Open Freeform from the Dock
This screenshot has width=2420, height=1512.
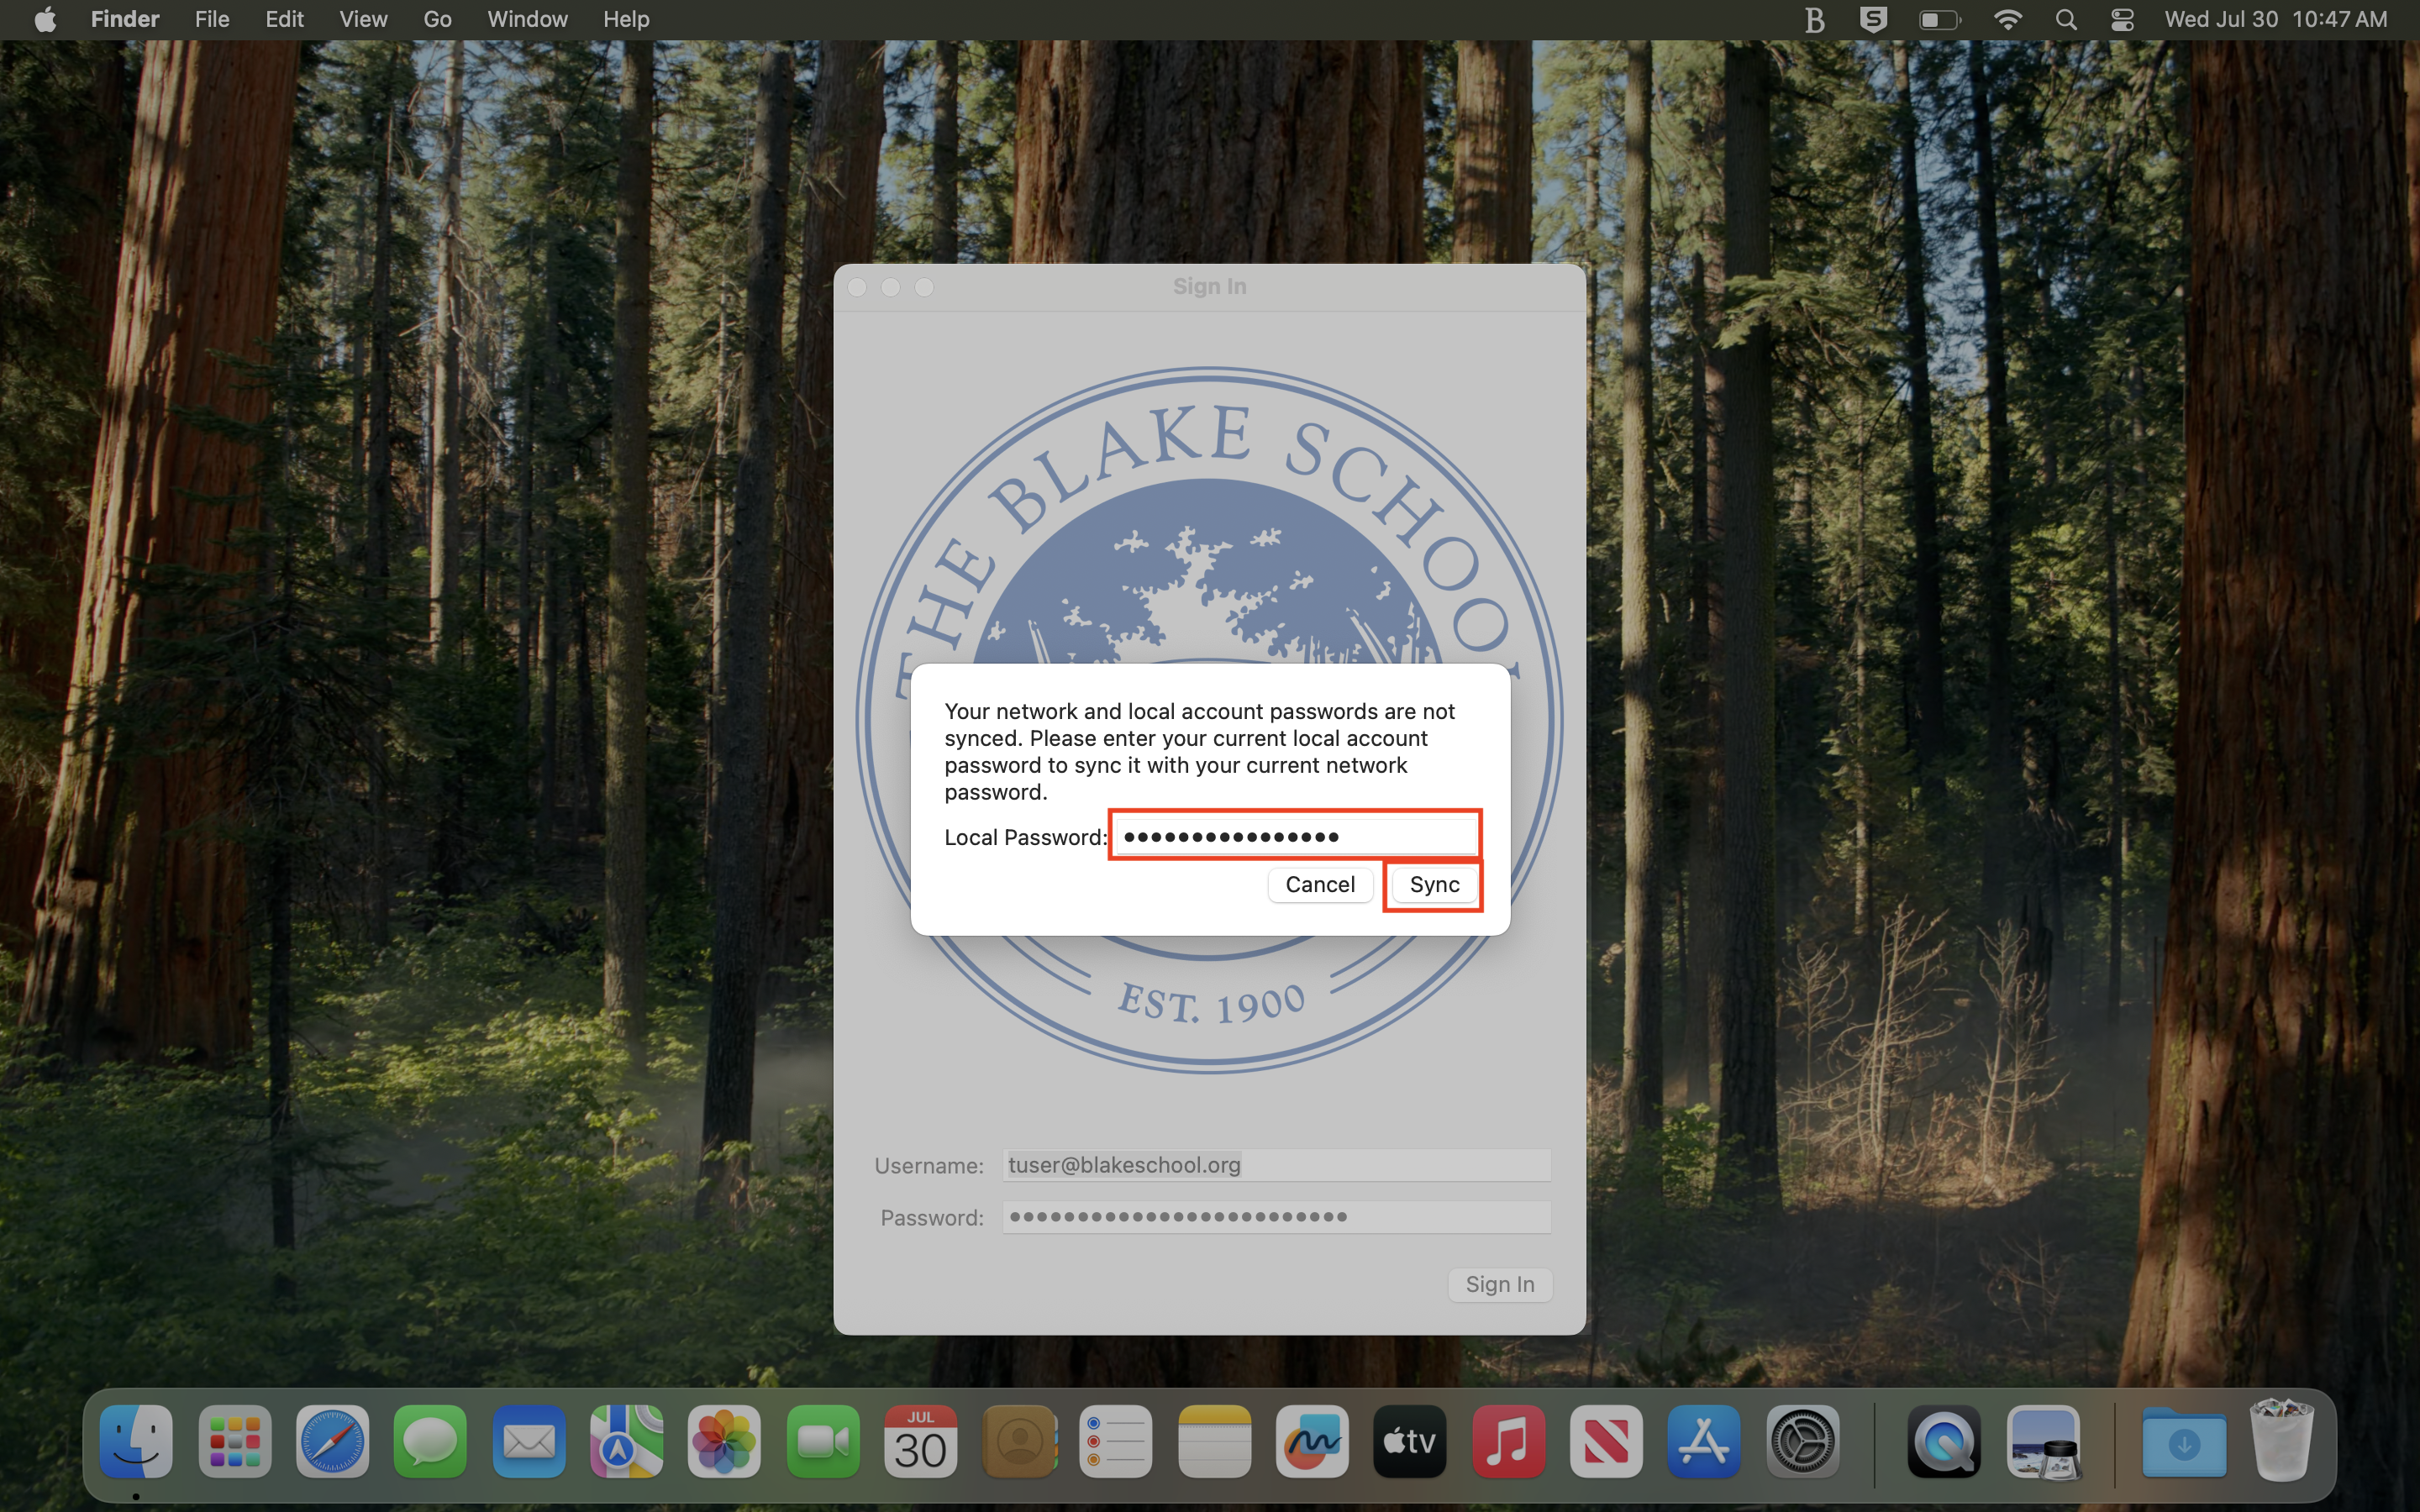click(x=1313, y=1441)
